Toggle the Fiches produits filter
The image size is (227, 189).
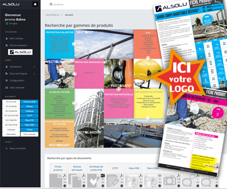click(29, 102)
